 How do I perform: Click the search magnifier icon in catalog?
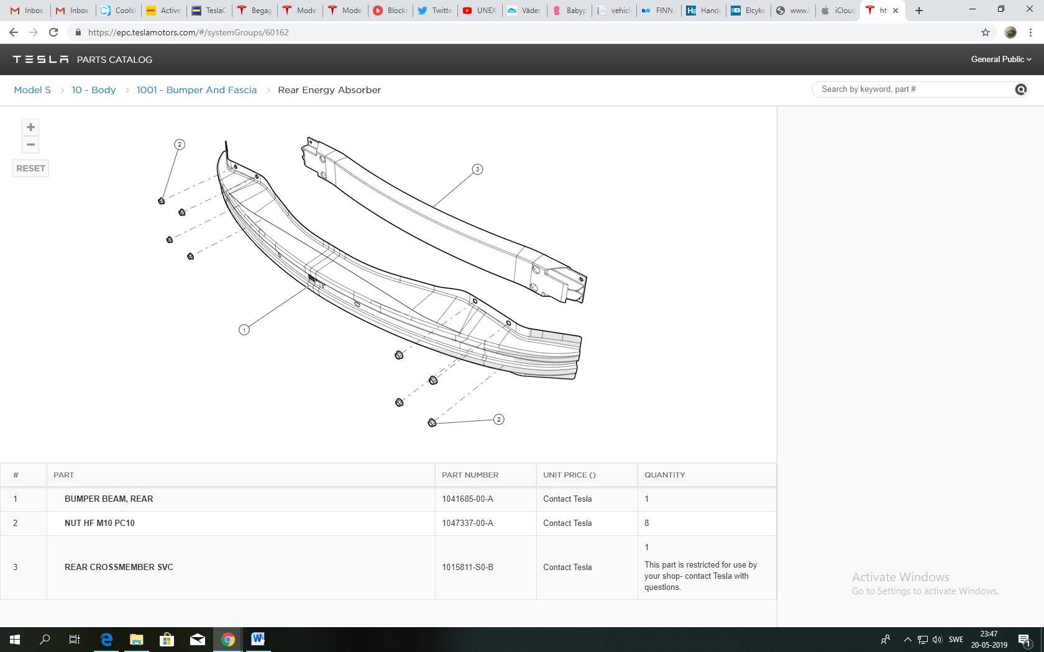coord(1020,89)
